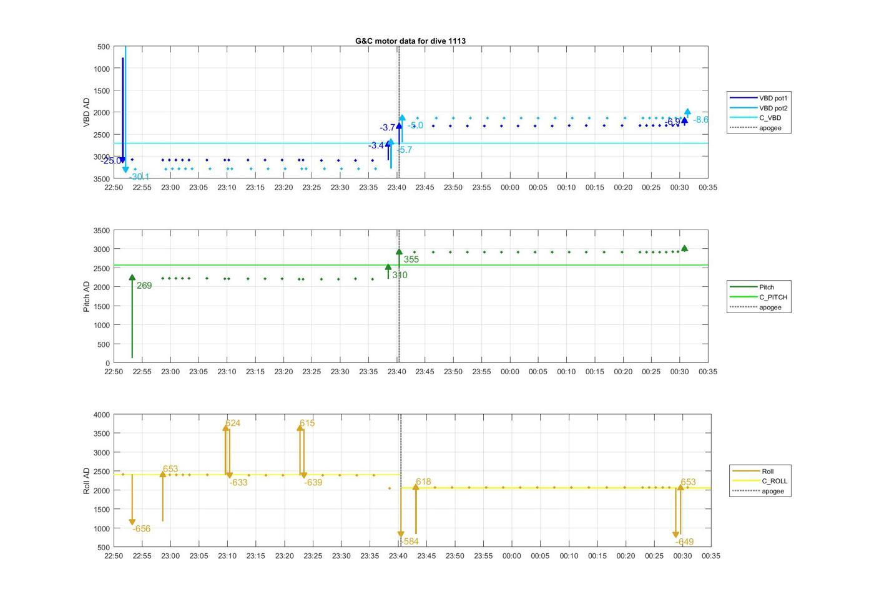Screen dimensions: 874x615
Task: Click the '615' roll annotation
Action: (307, 423)
